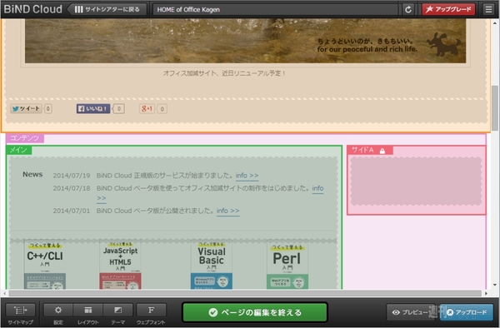Select the C++/CLI book cover

45,265
